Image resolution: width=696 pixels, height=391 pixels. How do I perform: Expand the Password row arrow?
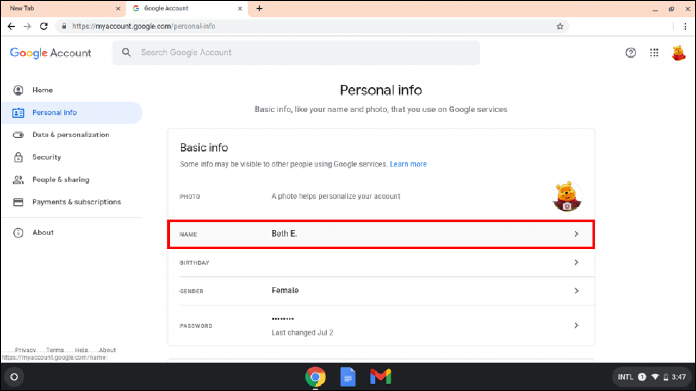click(576, 325)
